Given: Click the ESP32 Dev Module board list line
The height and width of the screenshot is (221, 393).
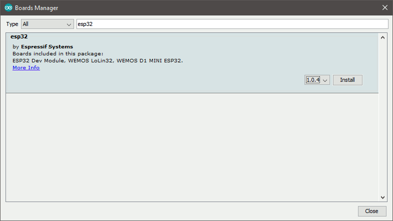Looking at the screenshot, I should [x=97, y=61].
